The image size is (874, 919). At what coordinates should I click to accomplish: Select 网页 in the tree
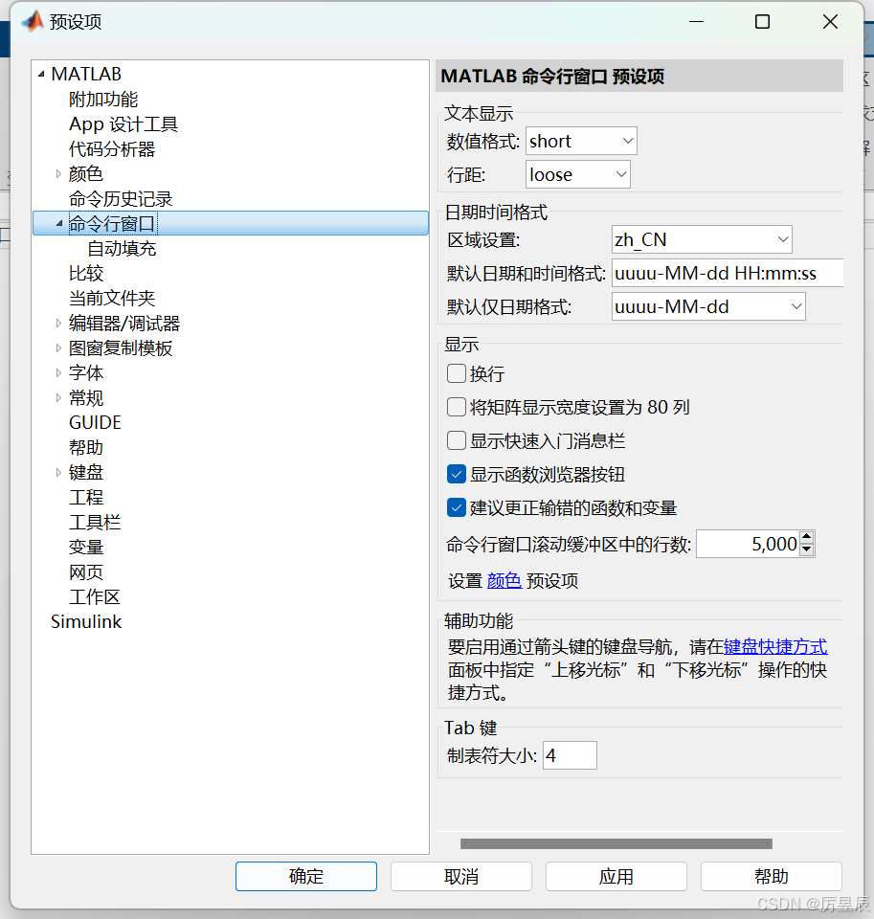tap(86, 572)
